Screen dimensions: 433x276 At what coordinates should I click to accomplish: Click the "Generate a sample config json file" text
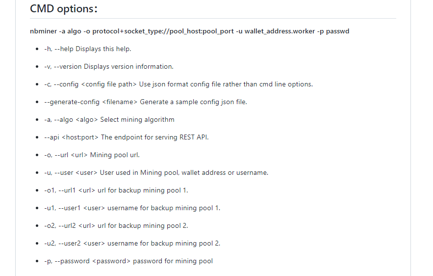[x=193, y=102]
